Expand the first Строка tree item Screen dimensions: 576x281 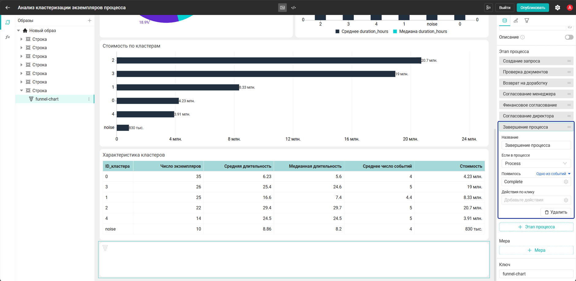21,39
